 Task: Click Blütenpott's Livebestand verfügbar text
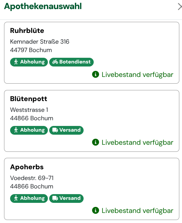(137, 142)
